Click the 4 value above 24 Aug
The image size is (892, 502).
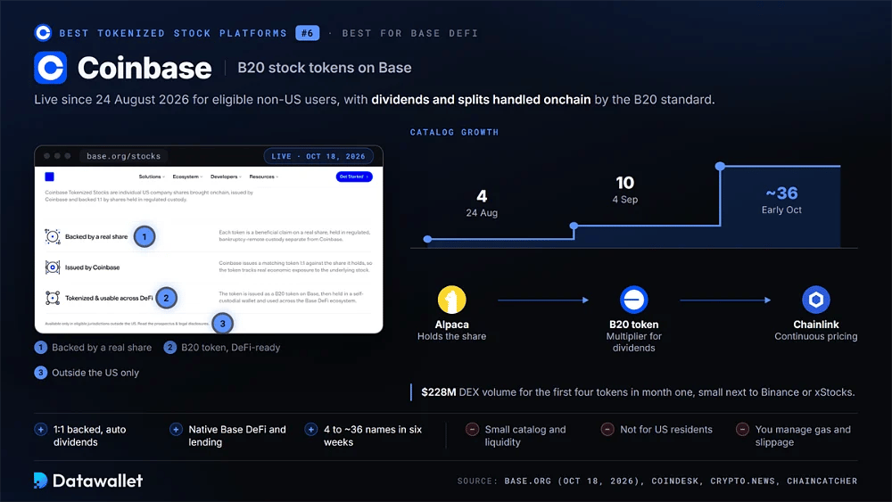(x=482, y=196)
